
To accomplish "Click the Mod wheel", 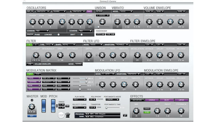I will pyautogui.click(x=44, y=106).
